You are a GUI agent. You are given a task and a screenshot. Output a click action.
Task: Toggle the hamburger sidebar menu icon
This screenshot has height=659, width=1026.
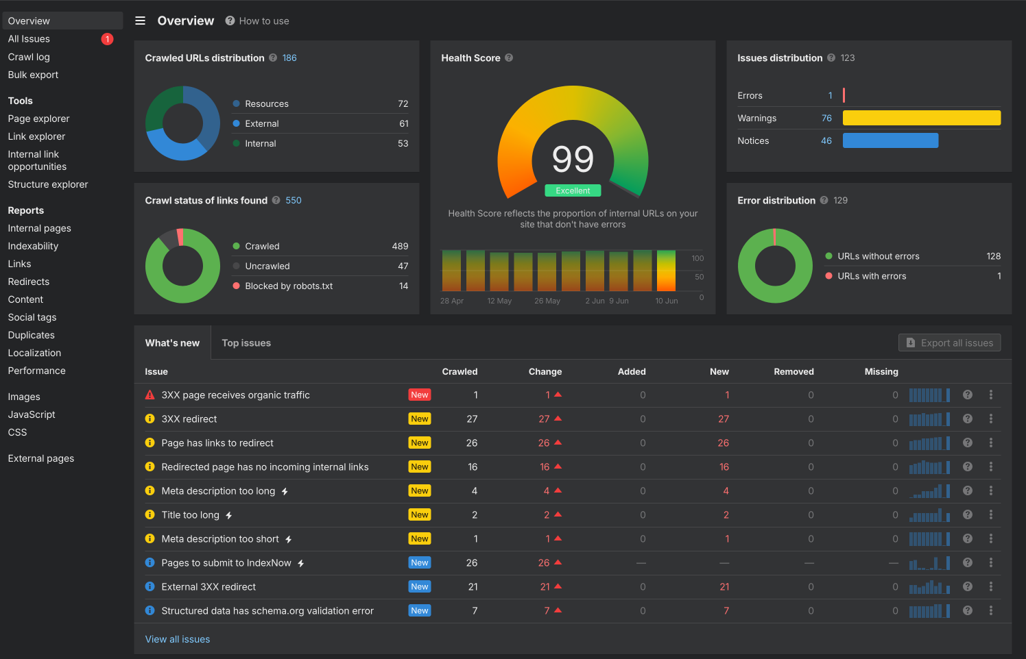tap(140, 21)
